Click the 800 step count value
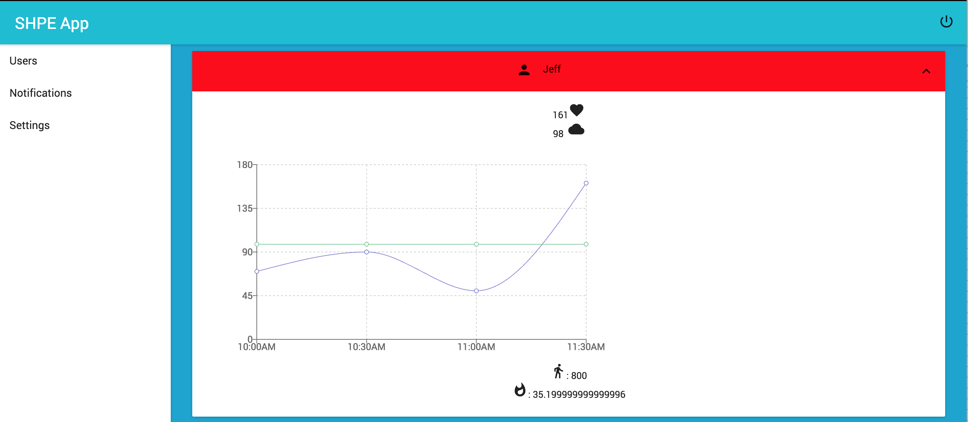 (x=579, y=376)
